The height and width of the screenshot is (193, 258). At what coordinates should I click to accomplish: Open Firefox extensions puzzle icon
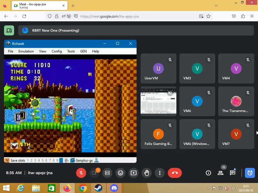click(x=243, y=16)
